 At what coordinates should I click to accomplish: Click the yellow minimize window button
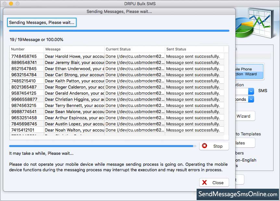[11, 3]
